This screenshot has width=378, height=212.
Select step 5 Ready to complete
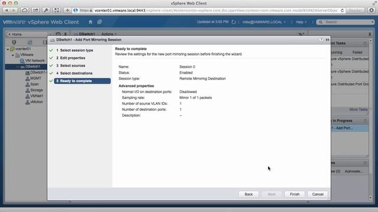pos(82,81)
